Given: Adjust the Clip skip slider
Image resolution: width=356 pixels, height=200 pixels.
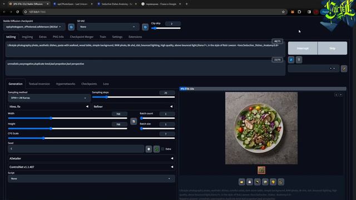Looking at the screenshot, I should point(166,28).
